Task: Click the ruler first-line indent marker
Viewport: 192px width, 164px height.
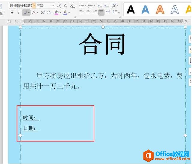Action: click(x=23, y=20)
